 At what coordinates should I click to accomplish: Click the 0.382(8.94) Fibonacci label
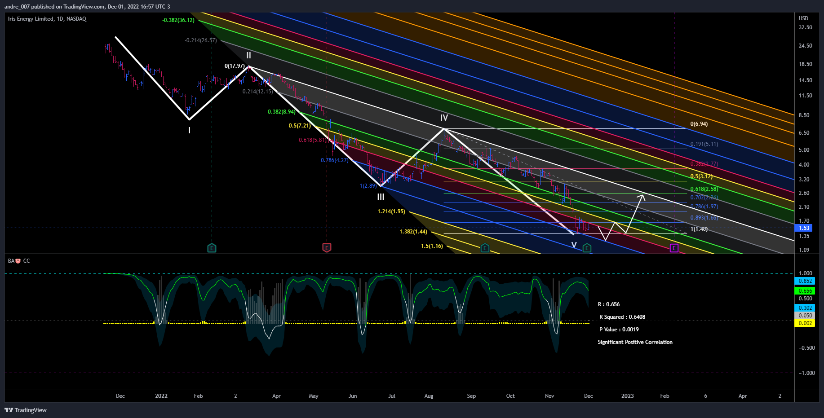(282, 112)
